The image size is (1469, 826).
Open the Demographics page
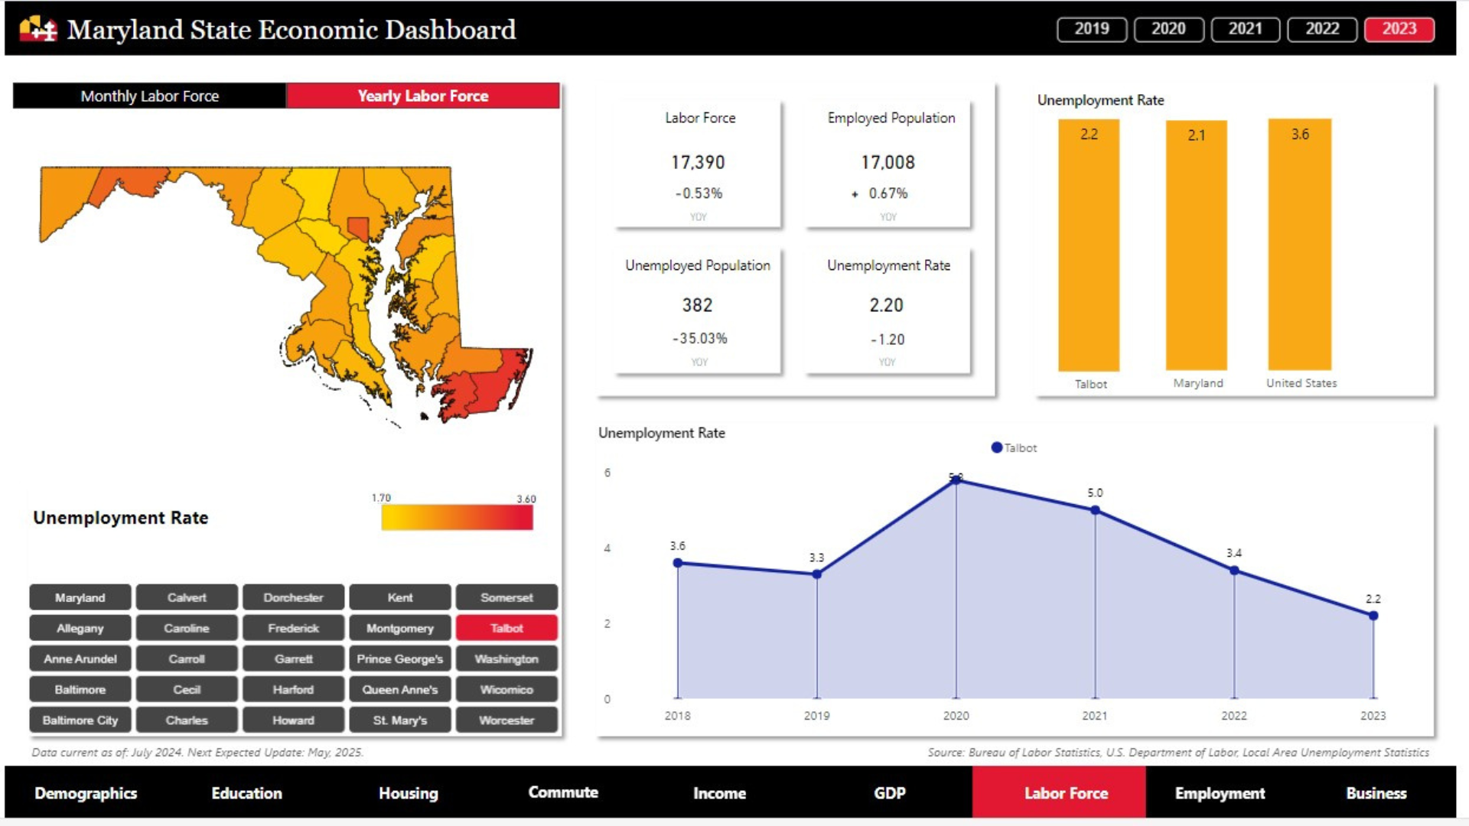(x=86, y=793)
